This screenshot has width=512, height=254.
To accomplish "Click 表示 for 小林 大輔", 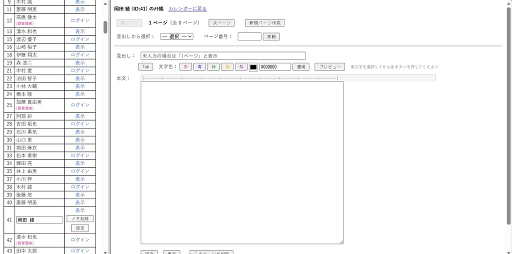I will click(80, 86).
